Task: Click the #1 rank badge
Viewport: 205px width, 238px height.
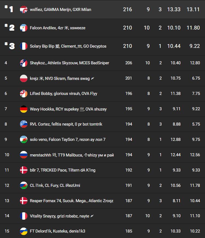Action: click(x=9, y=9)
